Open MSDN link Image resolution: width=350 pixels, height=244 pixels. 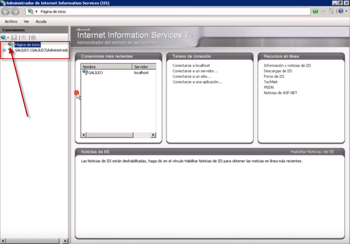(269, 88)
